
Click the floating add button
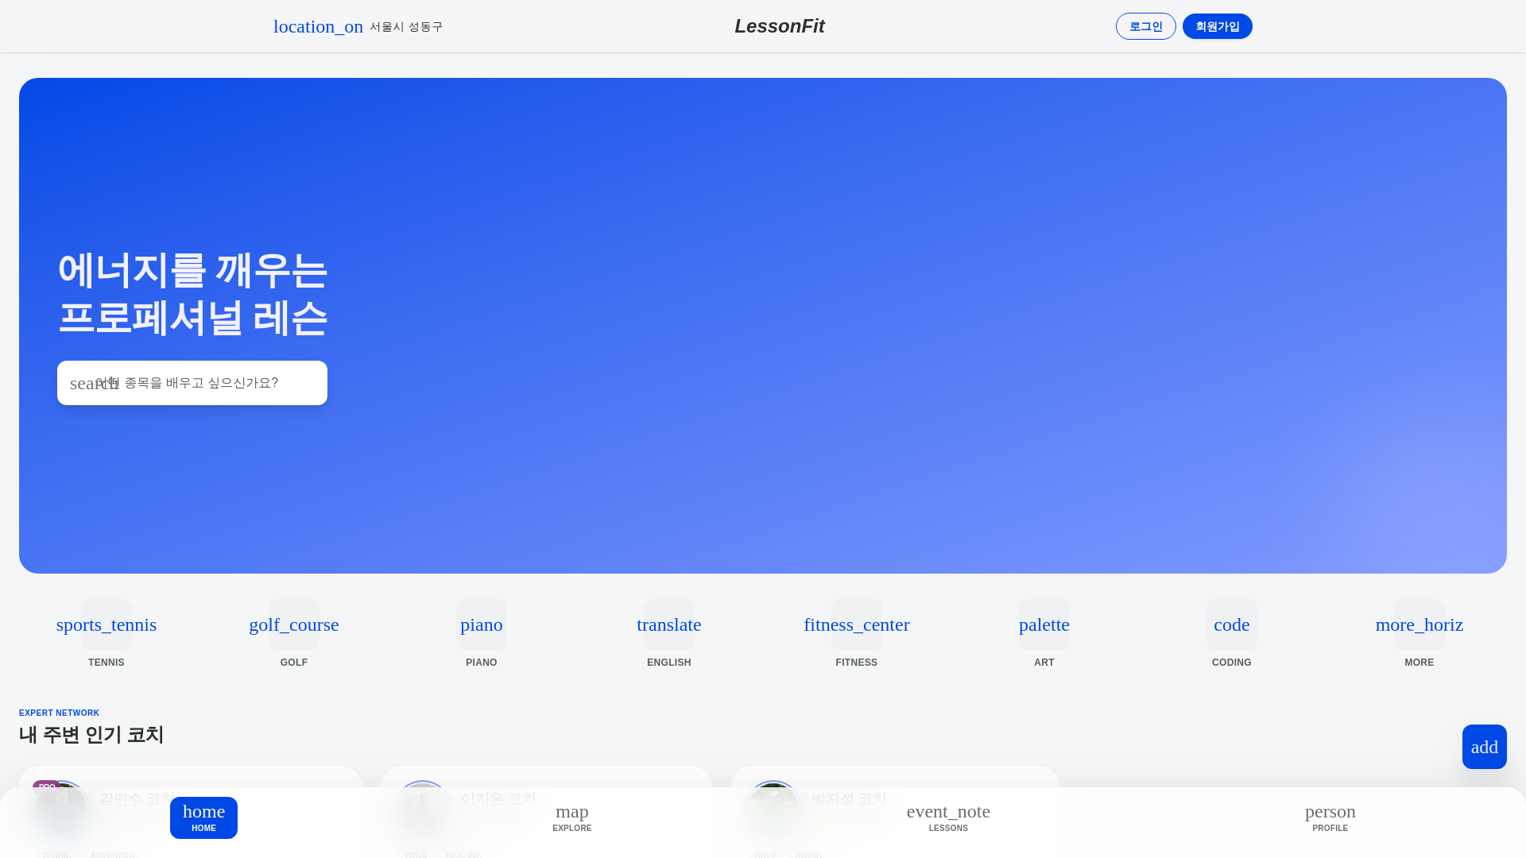click(1485, 747)
